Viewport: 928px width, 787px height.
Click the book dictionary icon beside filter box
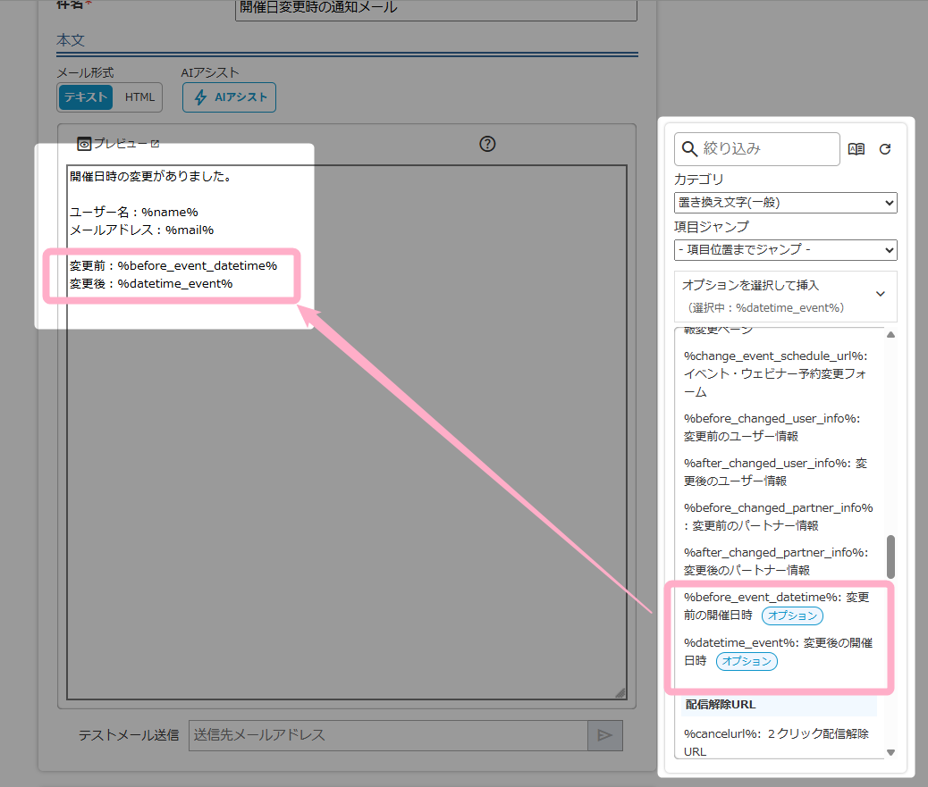coord(856,149)
